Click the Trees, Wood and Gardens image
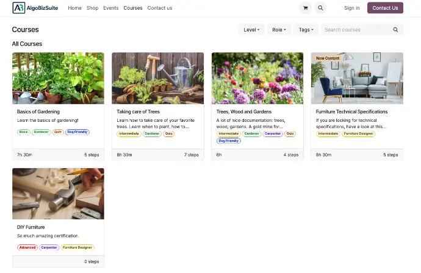Screen dimensions: 421x273 point(257,78)
